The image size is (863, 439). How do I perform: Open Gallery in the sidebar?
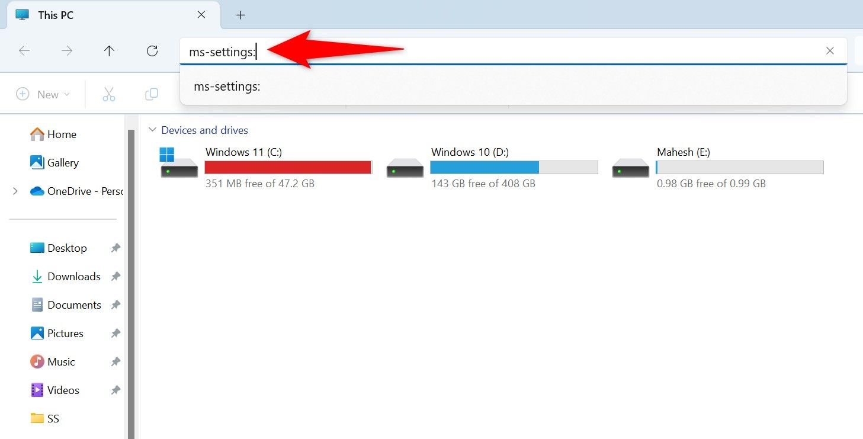(63, 163)
